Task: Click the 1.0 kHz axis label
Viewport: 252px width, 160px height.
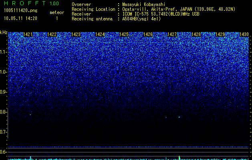Action: pos(3,72)
